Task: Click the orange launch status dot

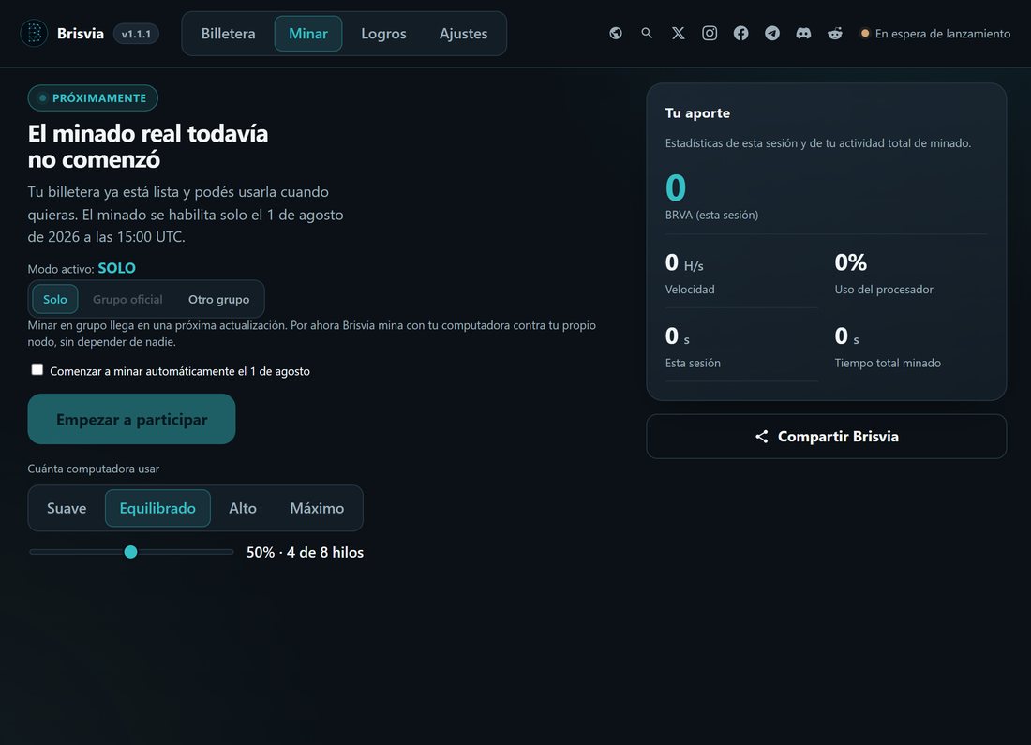Action: 865,34
